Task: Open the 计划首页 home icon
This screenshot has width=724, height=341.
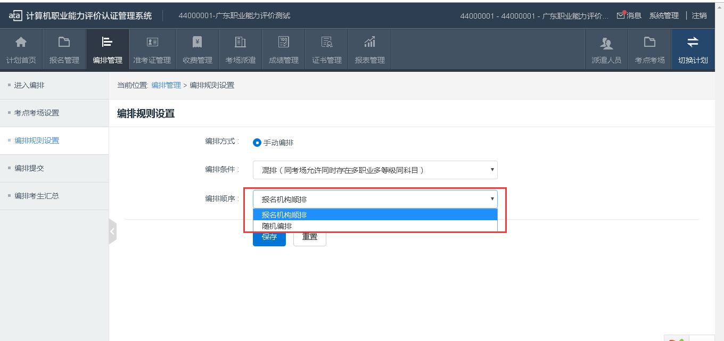Action: click(x=21, y=42)
